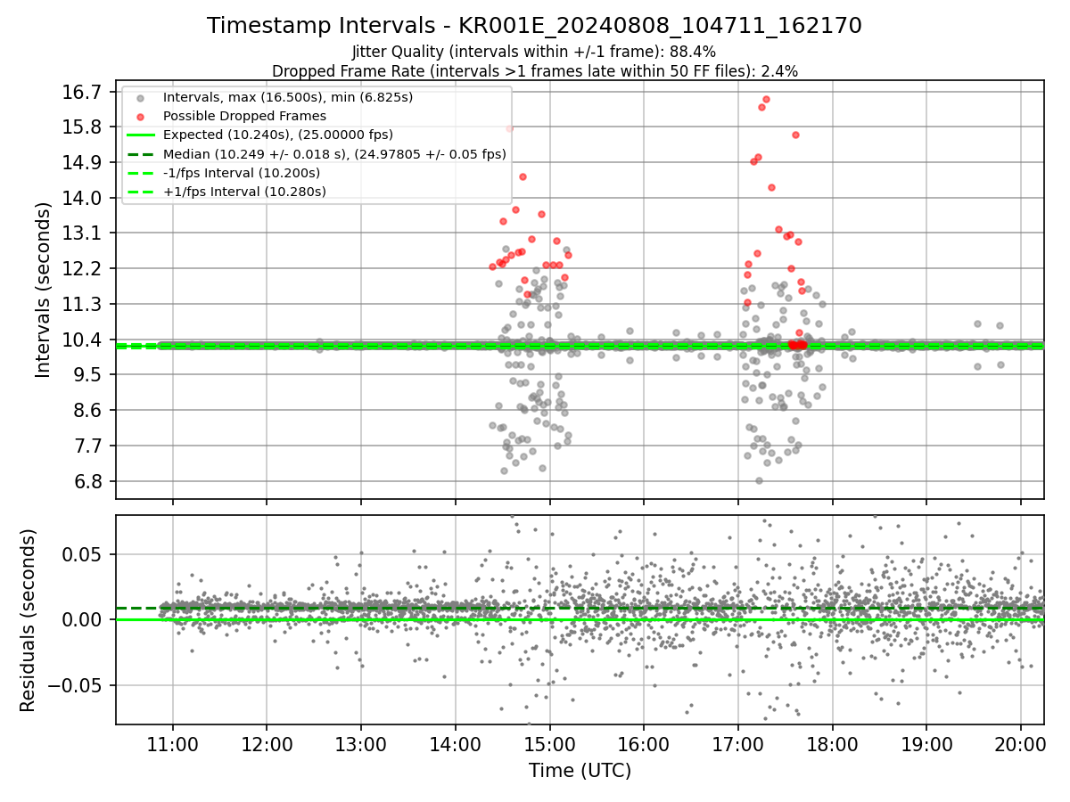Click the highest red dropped-frame point near 16.5 seconds
Screen dimensions: 1070x802
(x=766, y=99)
